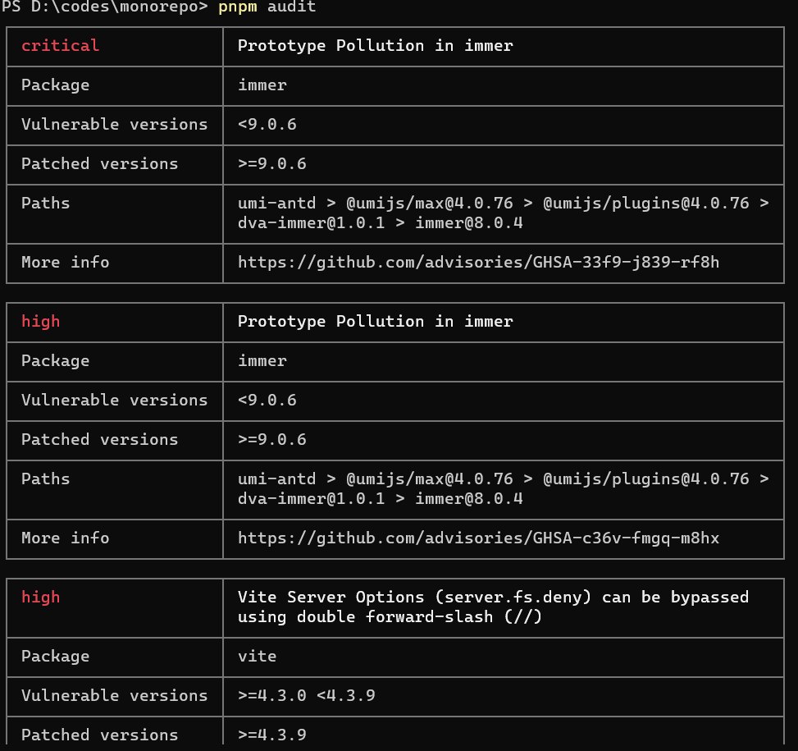Image resolution: width=798 pixels, height=751 pixels.
Task: Click dependency path text in critical table
Action: (503, 213)
